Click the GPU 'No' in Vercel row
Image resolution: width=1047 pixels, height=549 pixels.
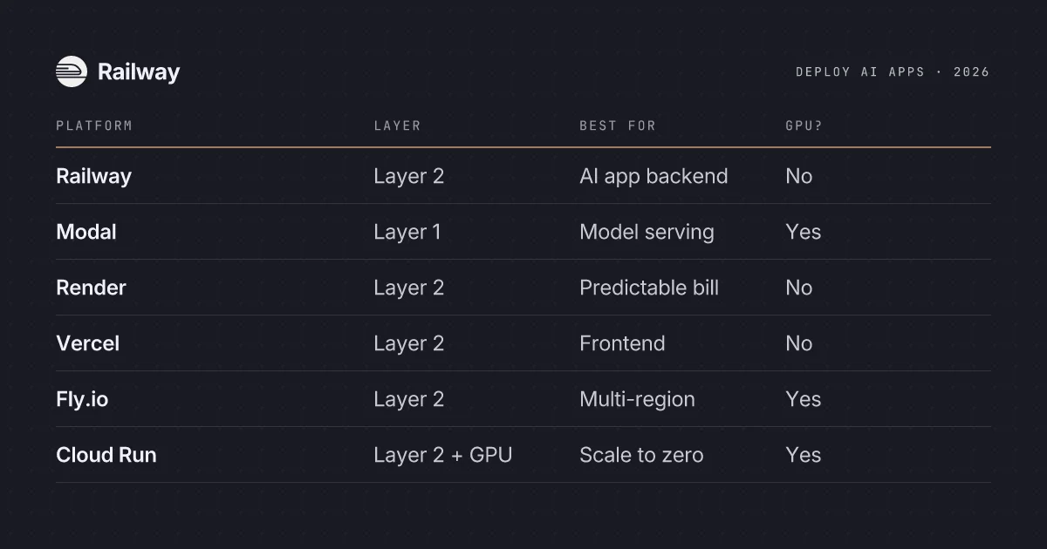pyautogui.click(x=799, y=343)
